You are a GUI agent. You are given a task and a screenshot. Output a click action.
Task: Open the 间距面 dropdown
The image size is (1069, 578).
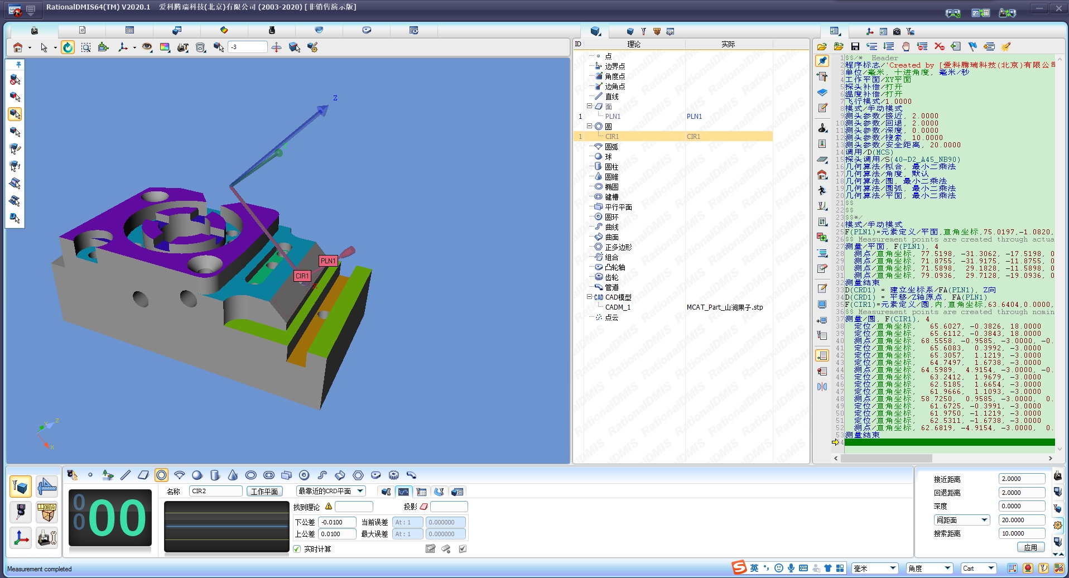tap(984, 520)
